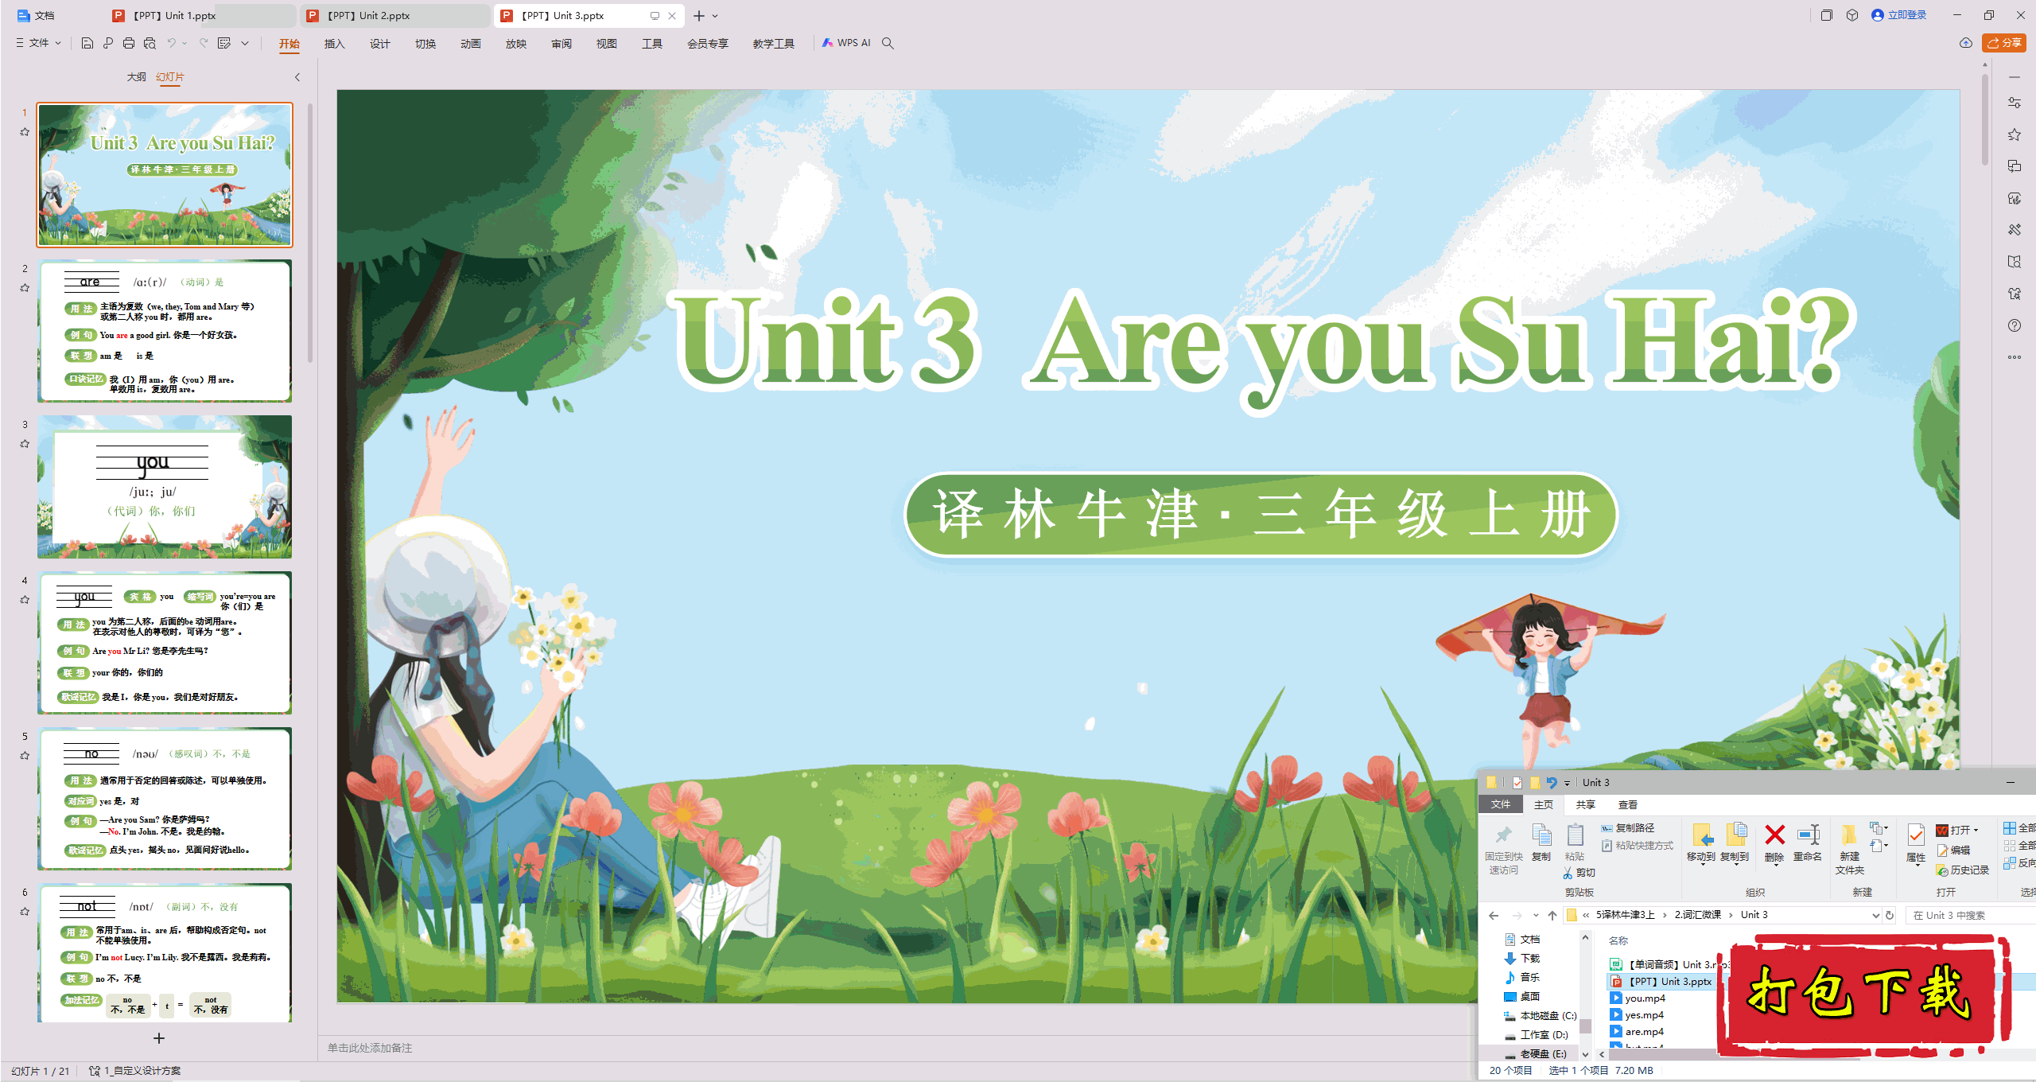This screenshot has height=1082, width=2036.
Task: Click the star icon in the right sidebar
Action: [x=2014, y=134]
